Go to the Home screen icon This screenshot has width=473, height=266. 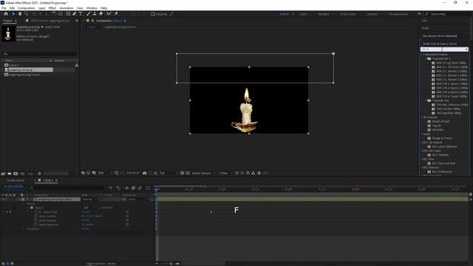tap(6, 14)
